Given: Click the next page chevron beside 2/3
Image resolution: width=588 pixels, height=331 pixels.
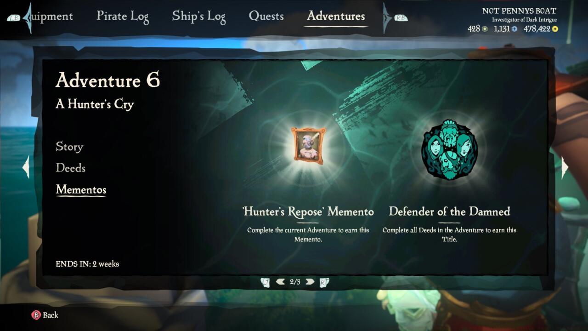Looking at the screenshot, I should tap(310, 282).
